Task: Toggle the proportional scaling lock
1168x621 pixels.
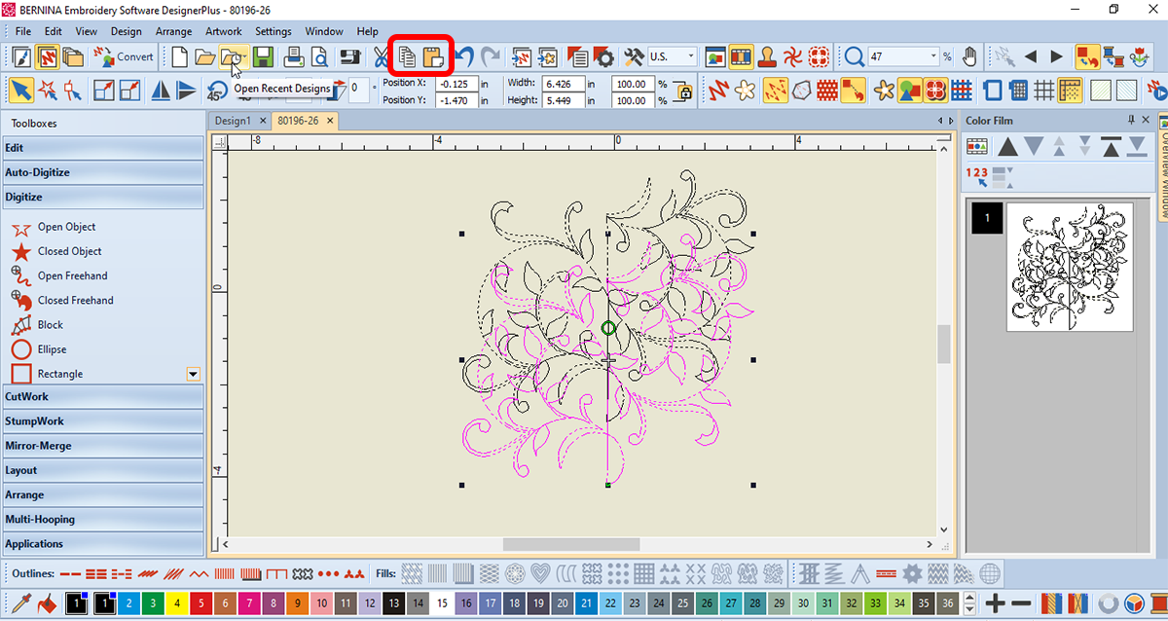Action: [x=684, y=91]
